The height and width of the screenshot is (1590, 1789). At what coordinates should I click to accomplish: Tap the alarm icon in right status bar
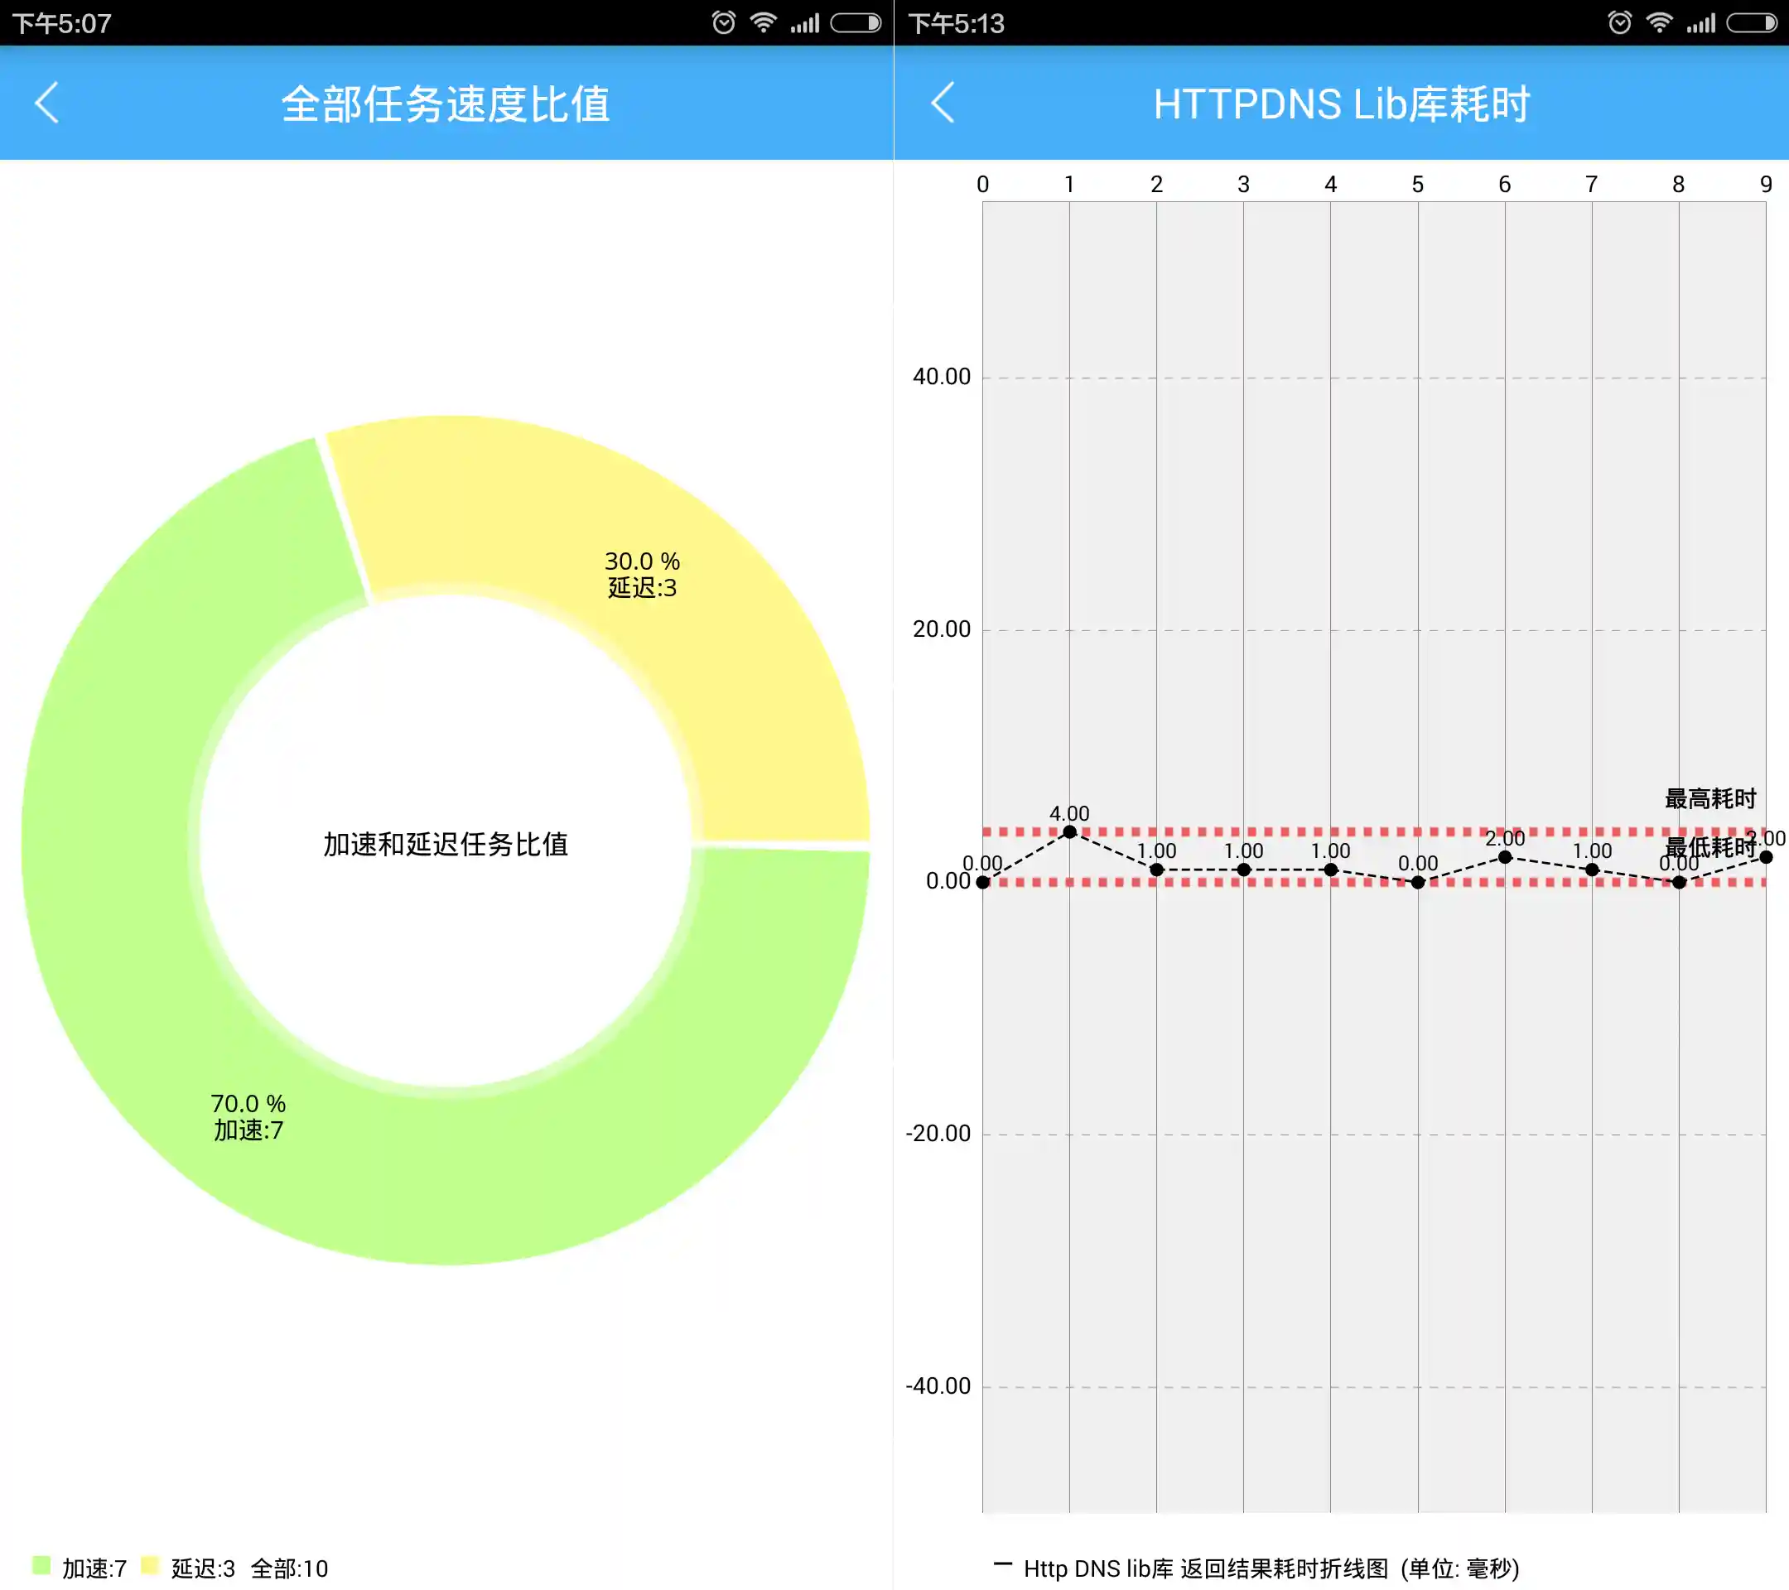(1619, 22)
